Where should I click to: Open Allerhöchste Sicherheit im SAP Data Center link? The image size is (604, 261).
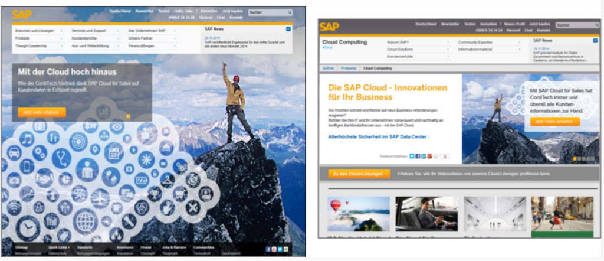coord(379,137)
